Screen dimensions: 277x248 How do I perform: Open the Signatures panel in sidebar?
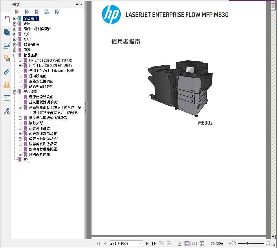point(7,111)
